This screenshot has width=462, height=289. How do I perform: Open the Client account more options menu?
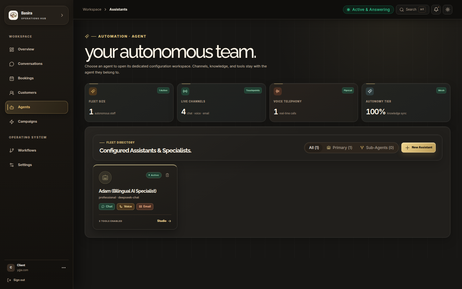pos(64,267)
